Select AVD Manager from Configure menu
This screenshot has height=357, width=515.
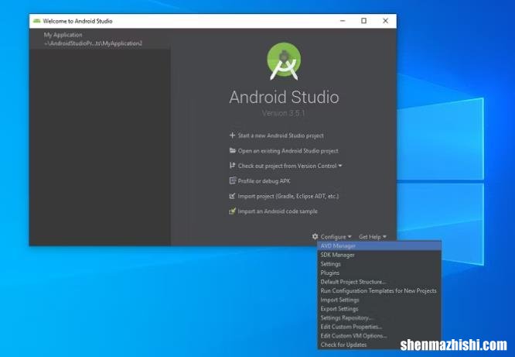coord(380,245)
